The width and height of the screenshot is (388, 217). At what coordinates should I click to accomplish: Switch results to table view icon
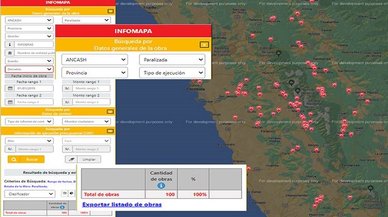click(x=65, y=193)
